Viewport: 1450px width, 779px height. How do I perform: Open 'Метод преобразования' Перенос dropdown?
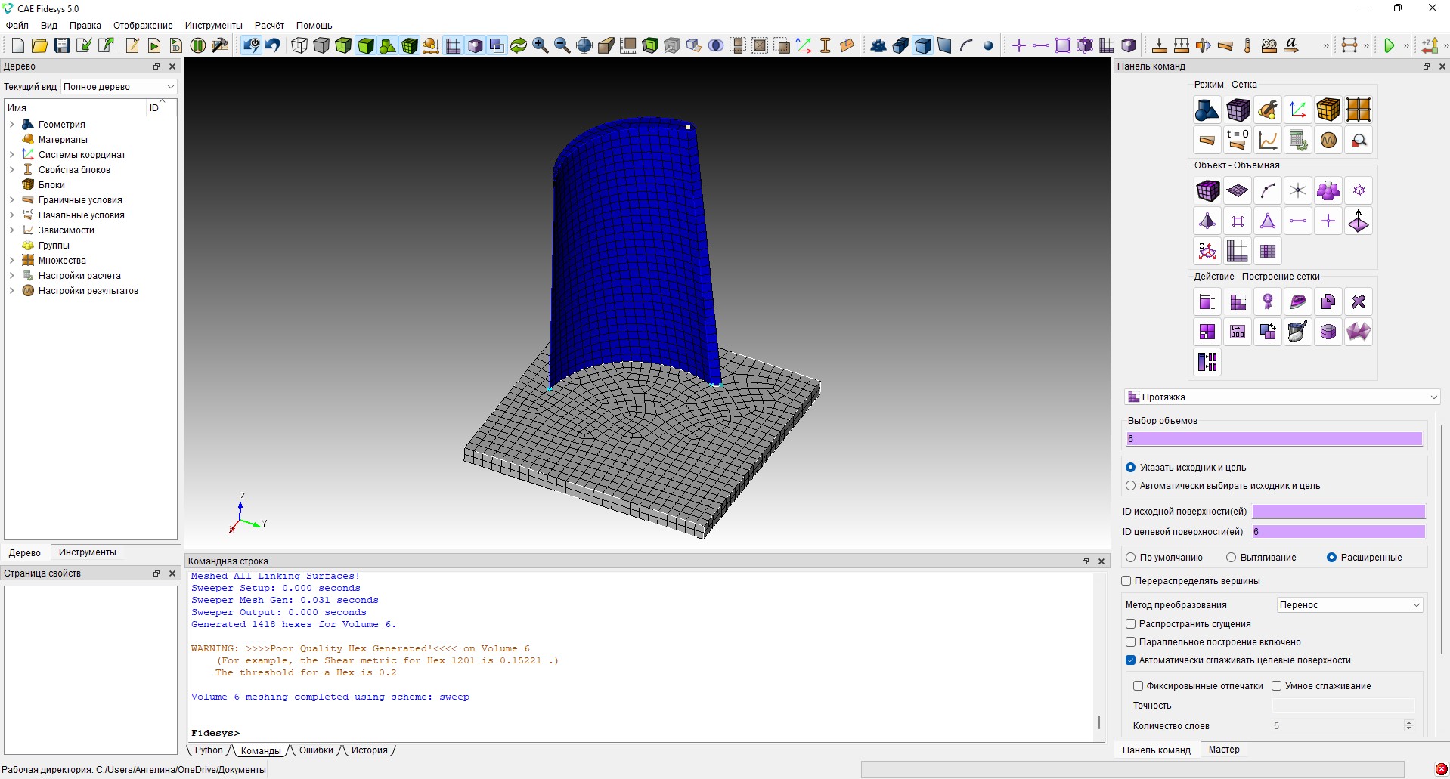tap(1349, 605)
